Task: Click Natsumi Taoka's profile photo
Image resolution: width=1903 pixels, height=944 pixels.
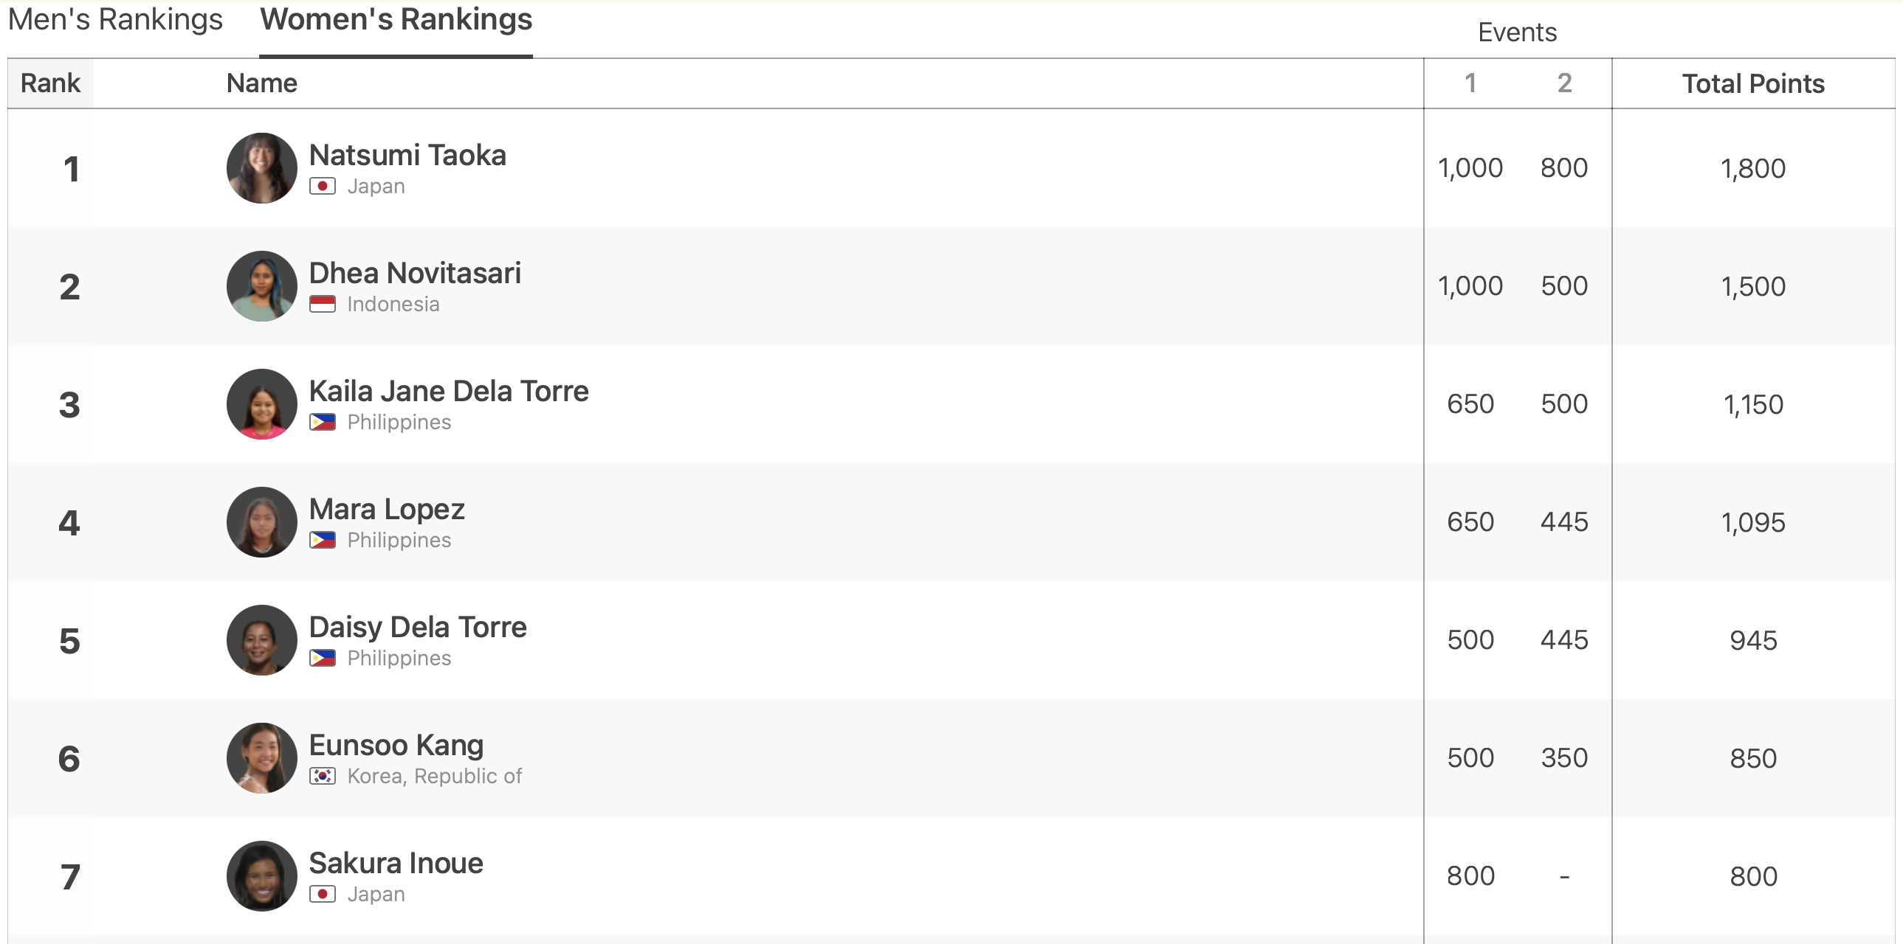Action: tap(261, 168)
